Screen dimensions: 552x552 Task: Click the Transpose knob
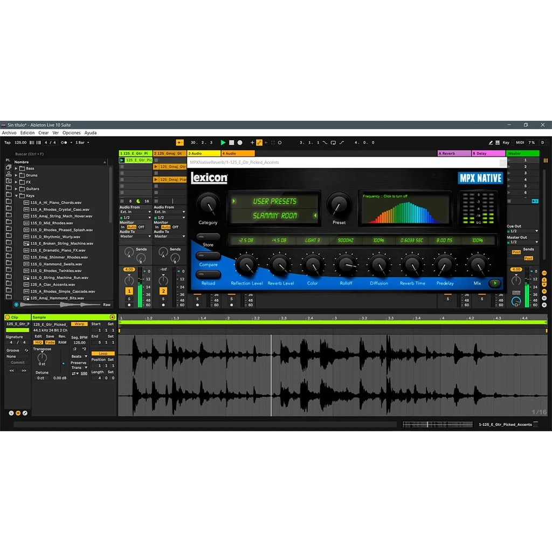coord(42,357)
